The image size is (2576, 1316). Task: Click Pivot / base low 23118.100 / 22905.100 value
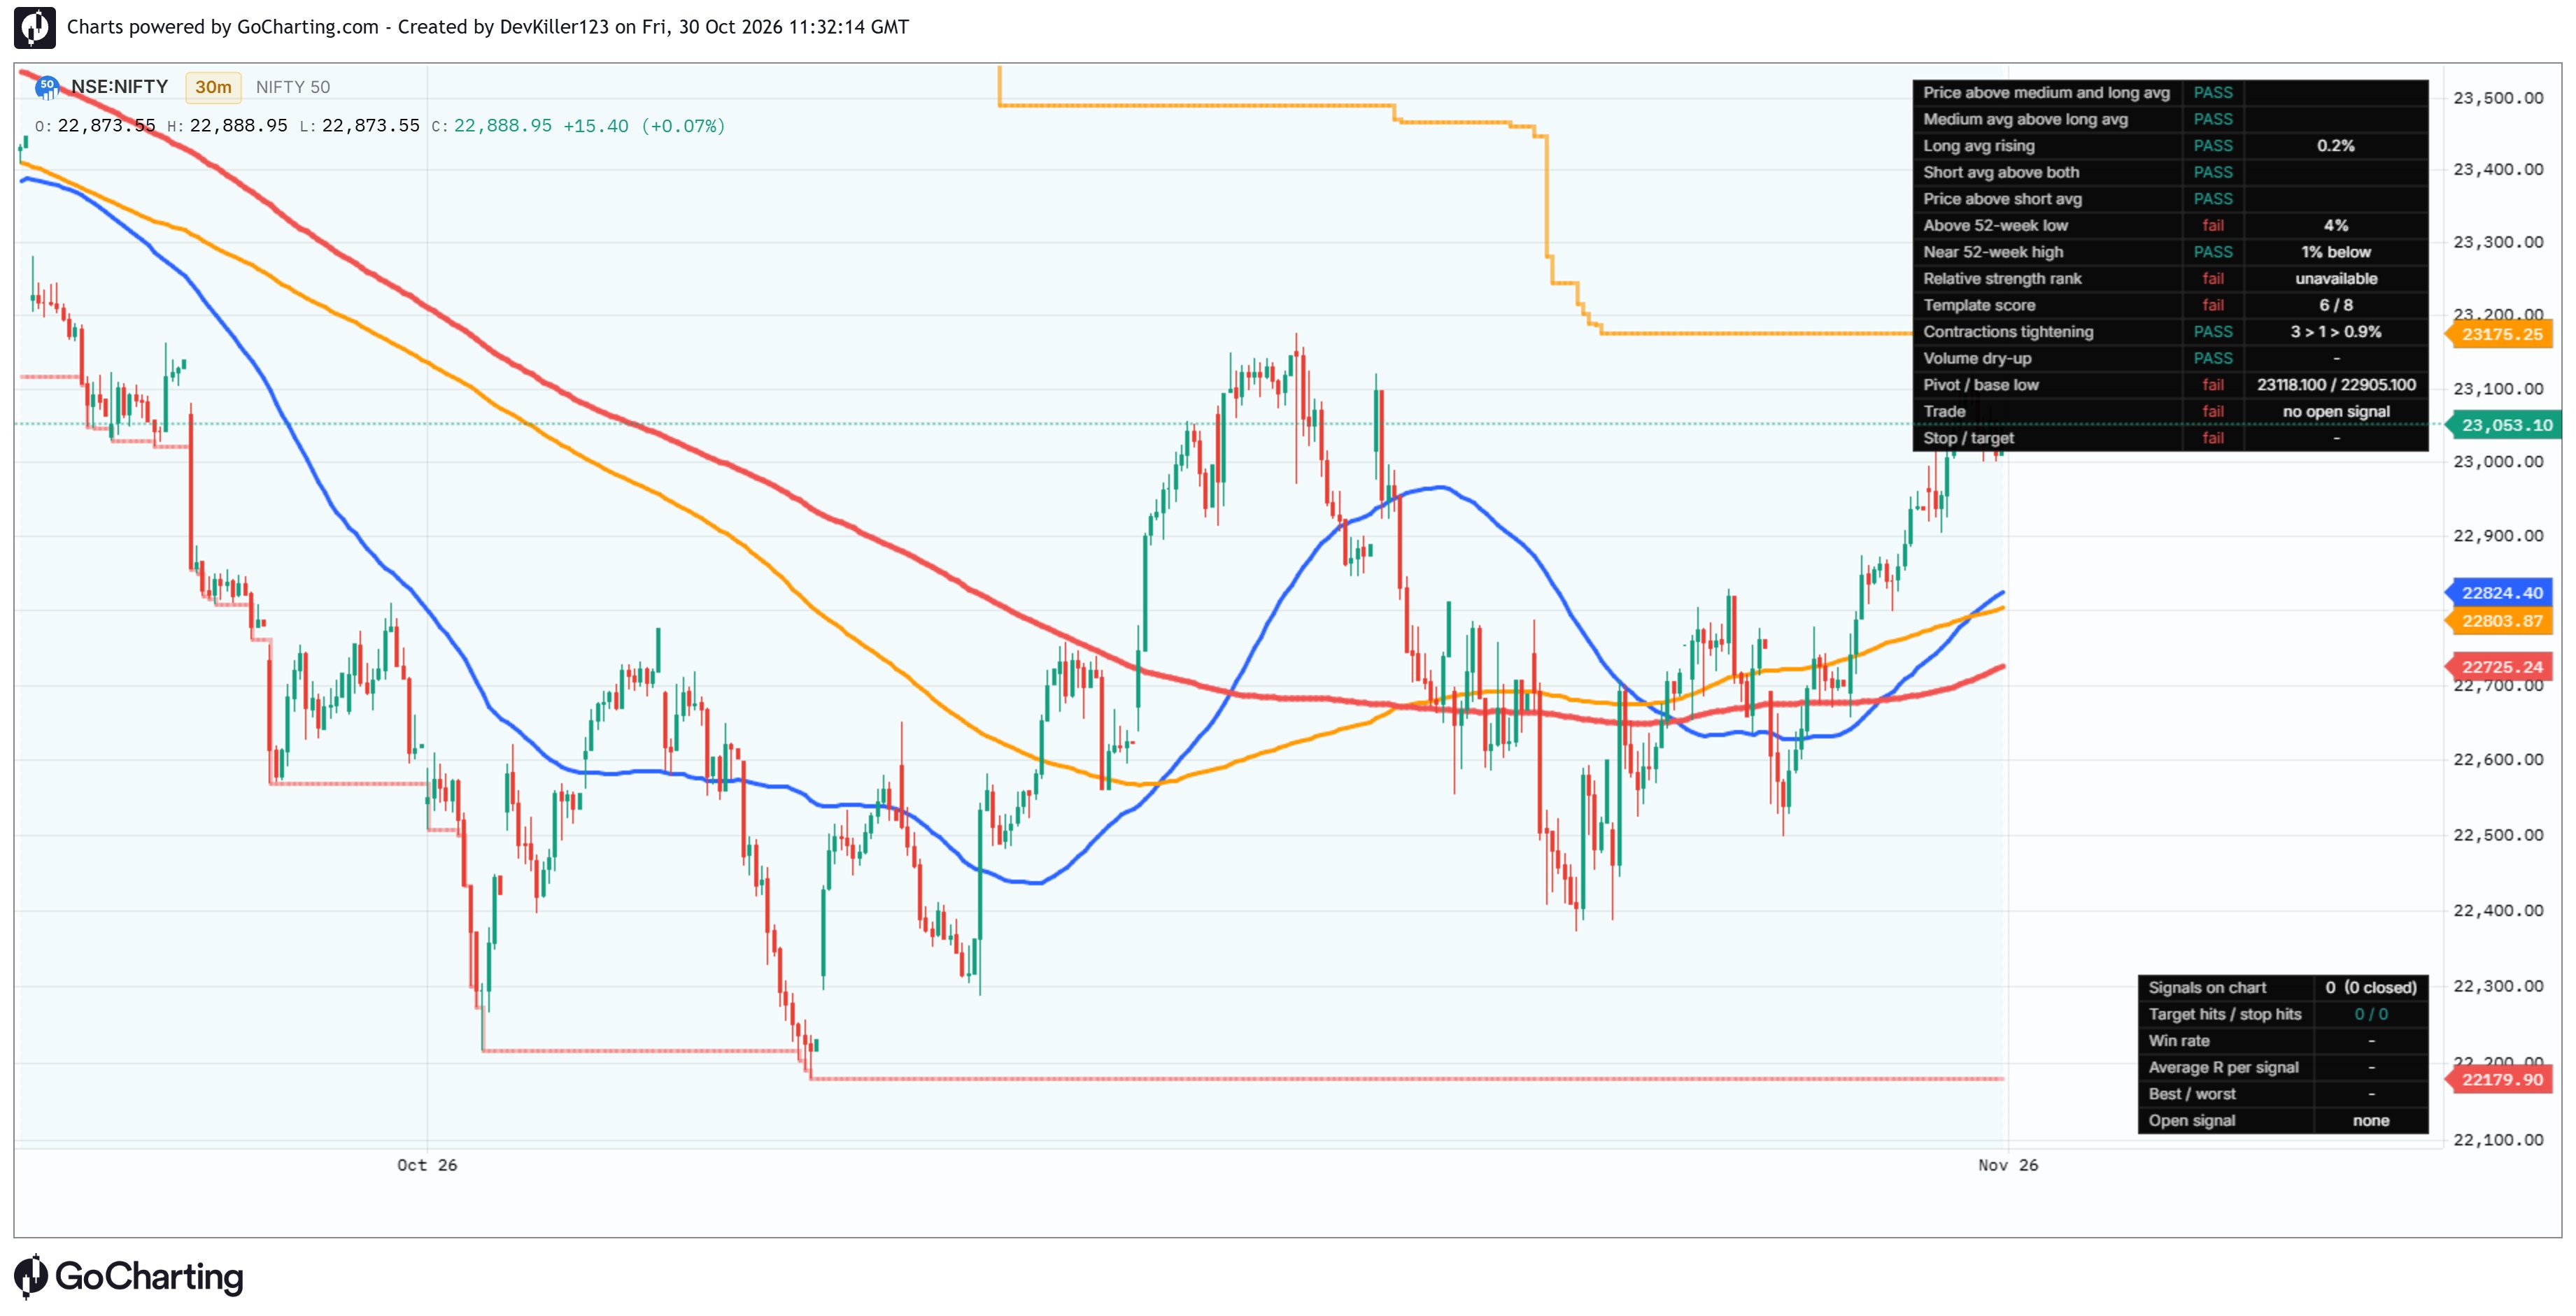click(x=2335, y=385)
